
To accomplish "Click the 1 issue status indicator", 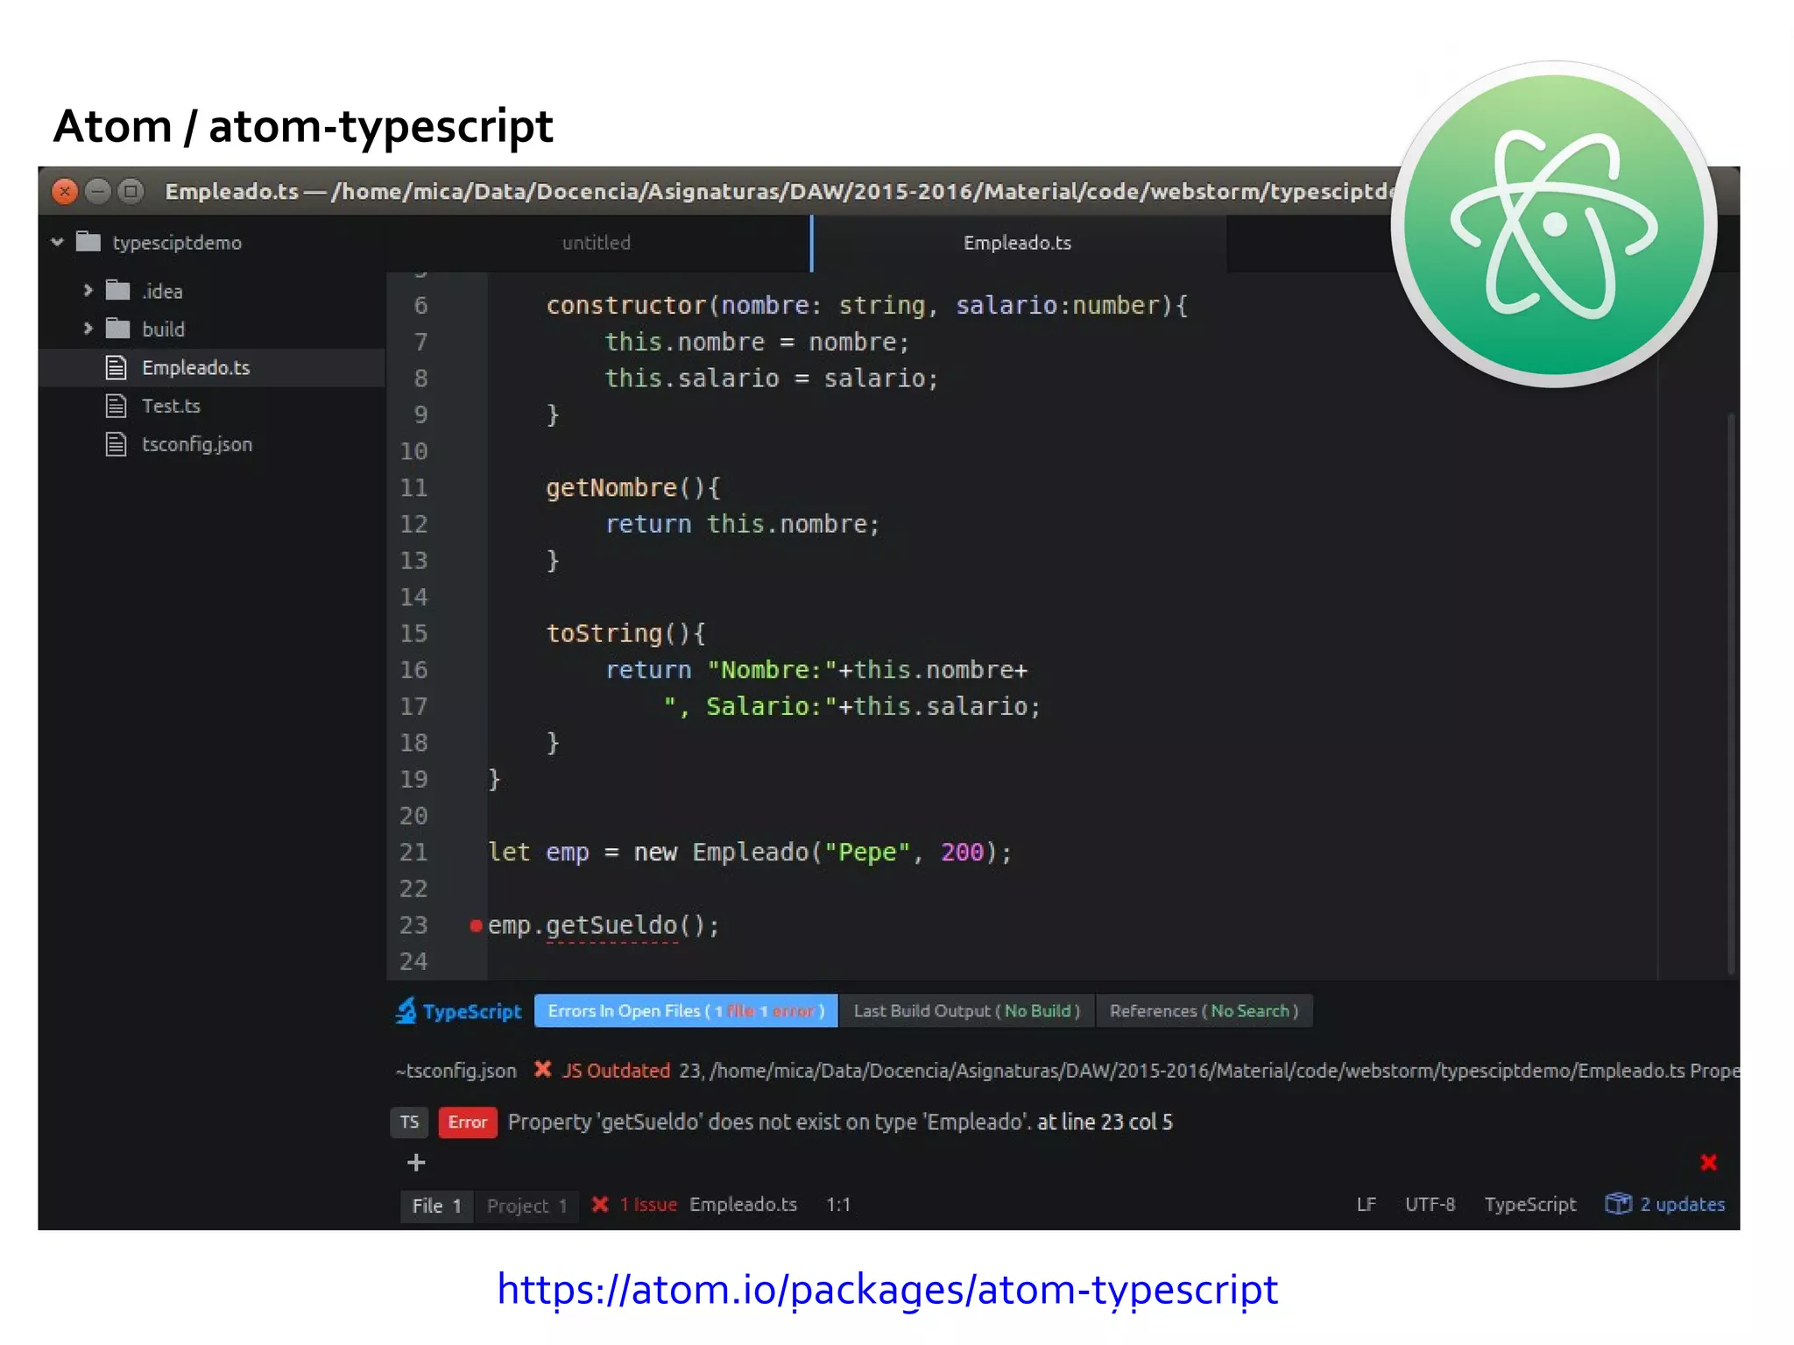I will coord(648,1205).
